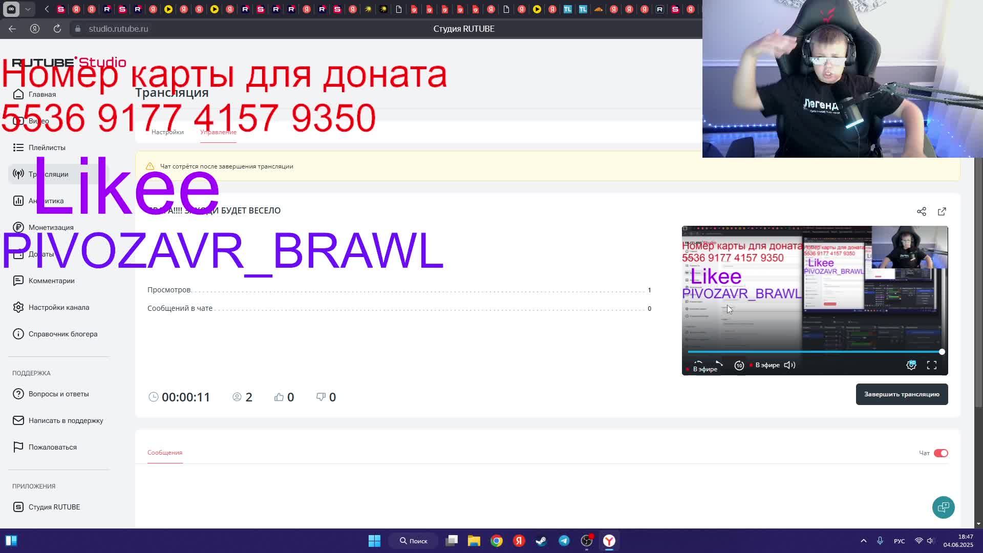Switch input language РУС in tray
Viewport: 983px width, 553px height.
coord(899,541)
